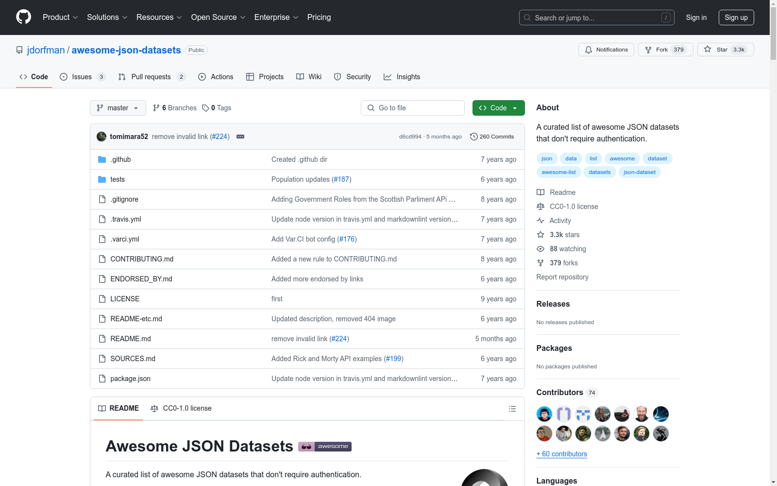Expand the Enterprise menu
Screen dimensions: 777x486
[x=276, y=17]
